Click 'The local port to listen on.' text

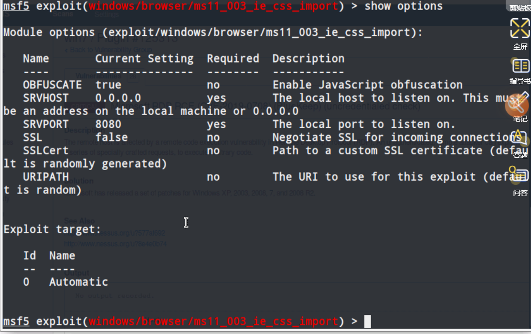(x=364, y=124)
